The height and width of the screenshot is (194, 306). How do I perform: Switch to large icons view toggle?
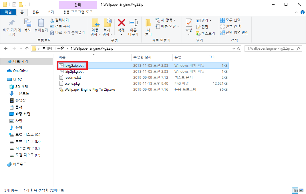(301, 190)
